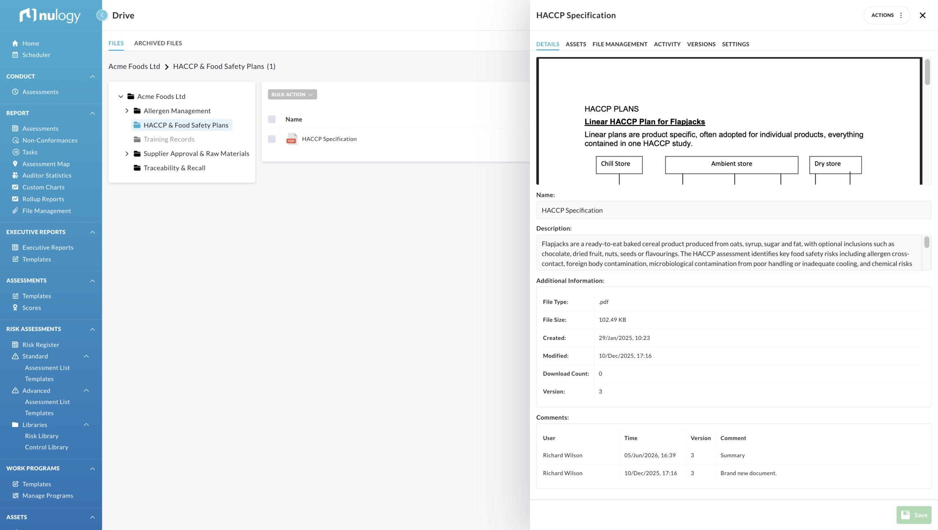This screenshot has width=938, height=530.
Task: Toggle the select-all checkbox beside Name
Action: click(x=272, y=119)
